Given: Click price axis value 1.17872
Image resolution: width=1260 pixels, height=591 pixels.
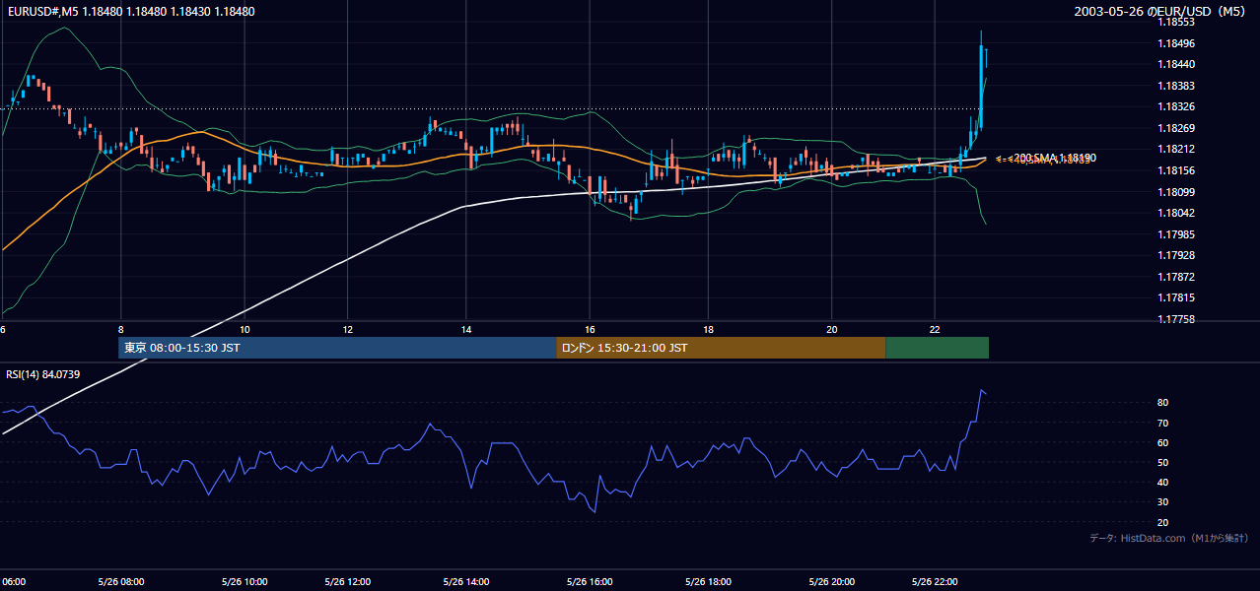Looking at the screenshot, I should click(x=1175, y=277).
